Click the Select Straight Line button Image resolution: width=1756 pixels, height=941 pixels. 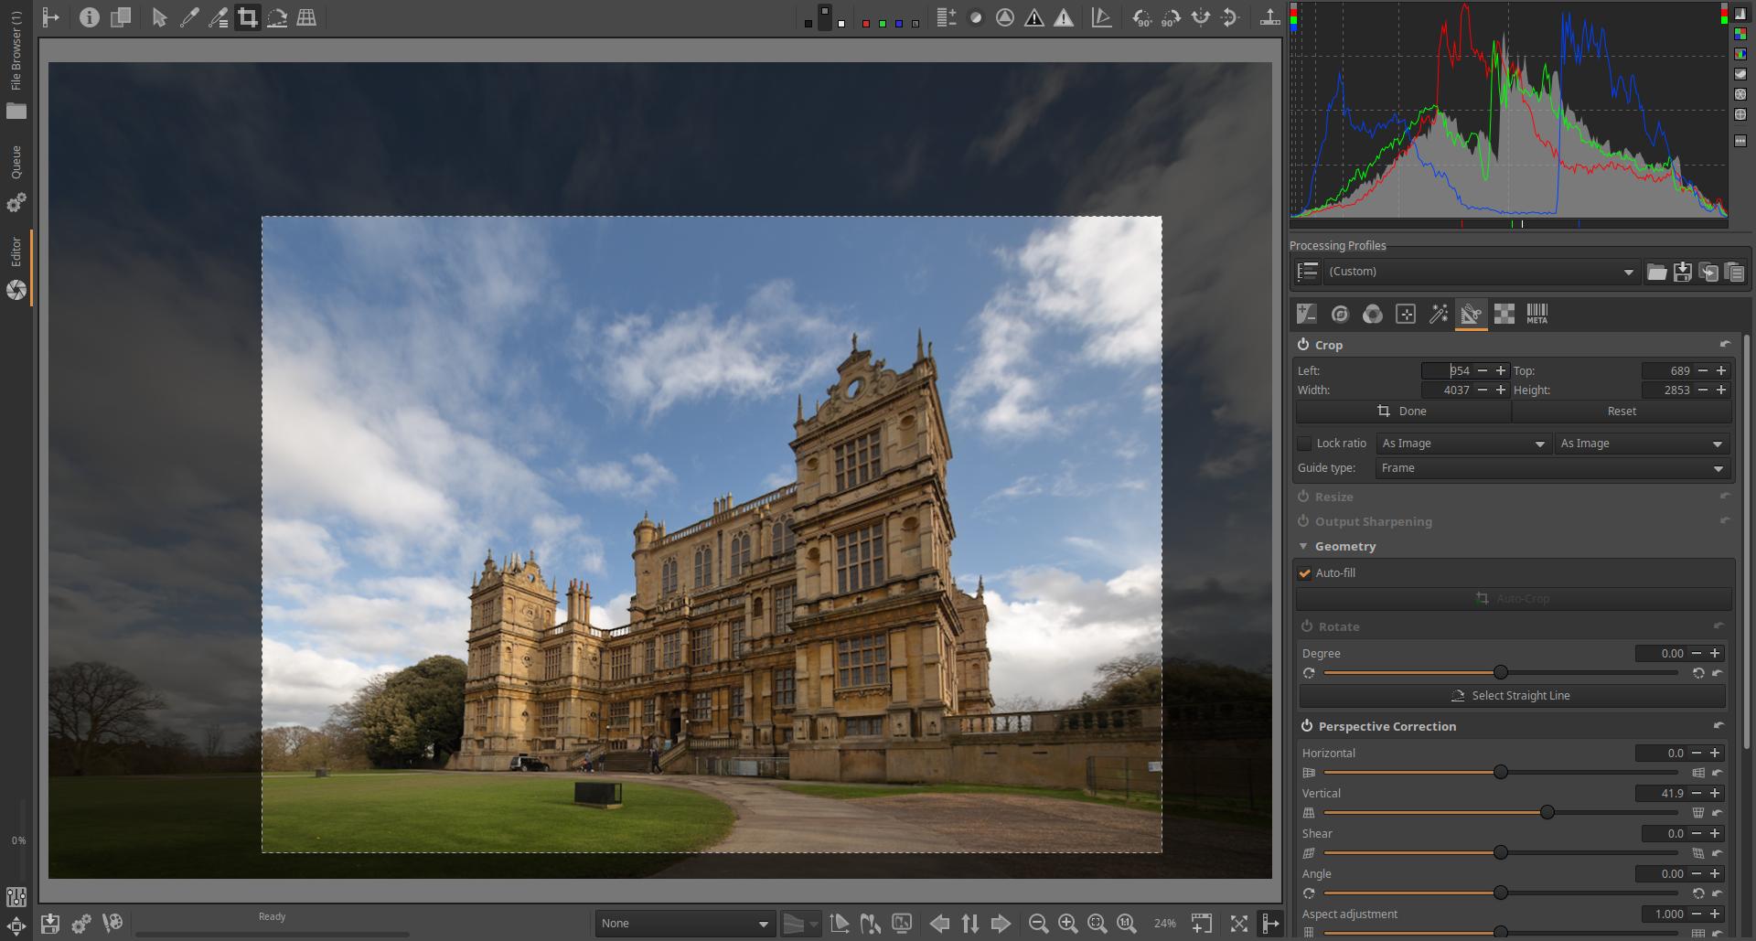point(1512,696)
